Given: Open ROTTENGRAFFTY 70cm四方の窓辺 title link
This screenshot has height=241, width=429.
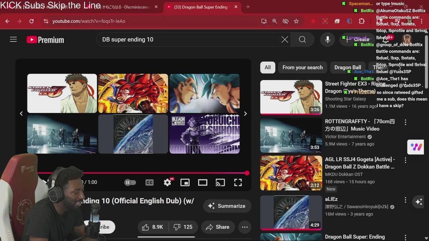Looking at the screenshot, I should pyautogui.click(x=360, y=125).
